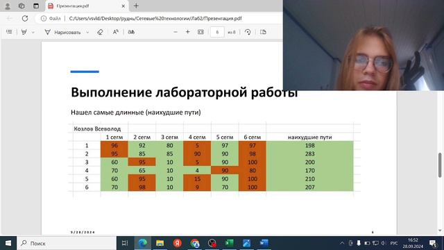Turn on Read aloud
The height and width of the screenshot is (250, 444).
[116, 32]
